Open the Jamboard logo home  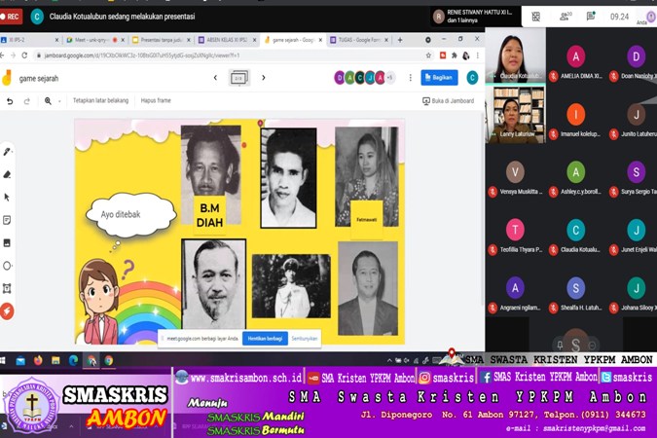pos(7,78)
